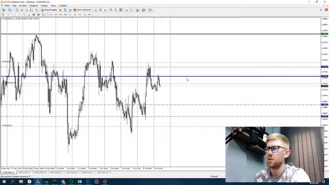This screenshot has width=329, height=185.
Task: Expand the Profiles dropdown arrow
Action: coord(12,10)
